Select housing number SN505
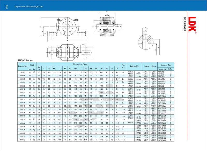The width and height of the screenshot is (207, 151). (x=23, y=72)
